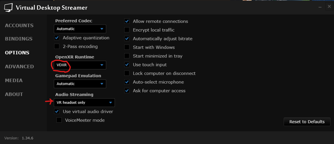Open the OpenXR Runtime VDXR dropdown
The image size is (334, 144).
click(x=80, y=65)
